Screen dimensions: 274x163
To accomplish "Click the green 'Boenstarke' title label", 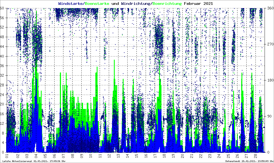I will pyautogui.click(x=97, y=3).
